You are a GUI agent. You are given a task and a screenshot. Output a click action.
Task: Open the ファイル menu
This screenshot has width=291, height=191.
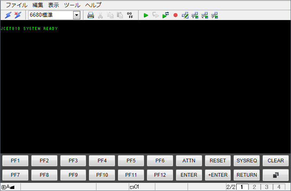pos(17,5)
